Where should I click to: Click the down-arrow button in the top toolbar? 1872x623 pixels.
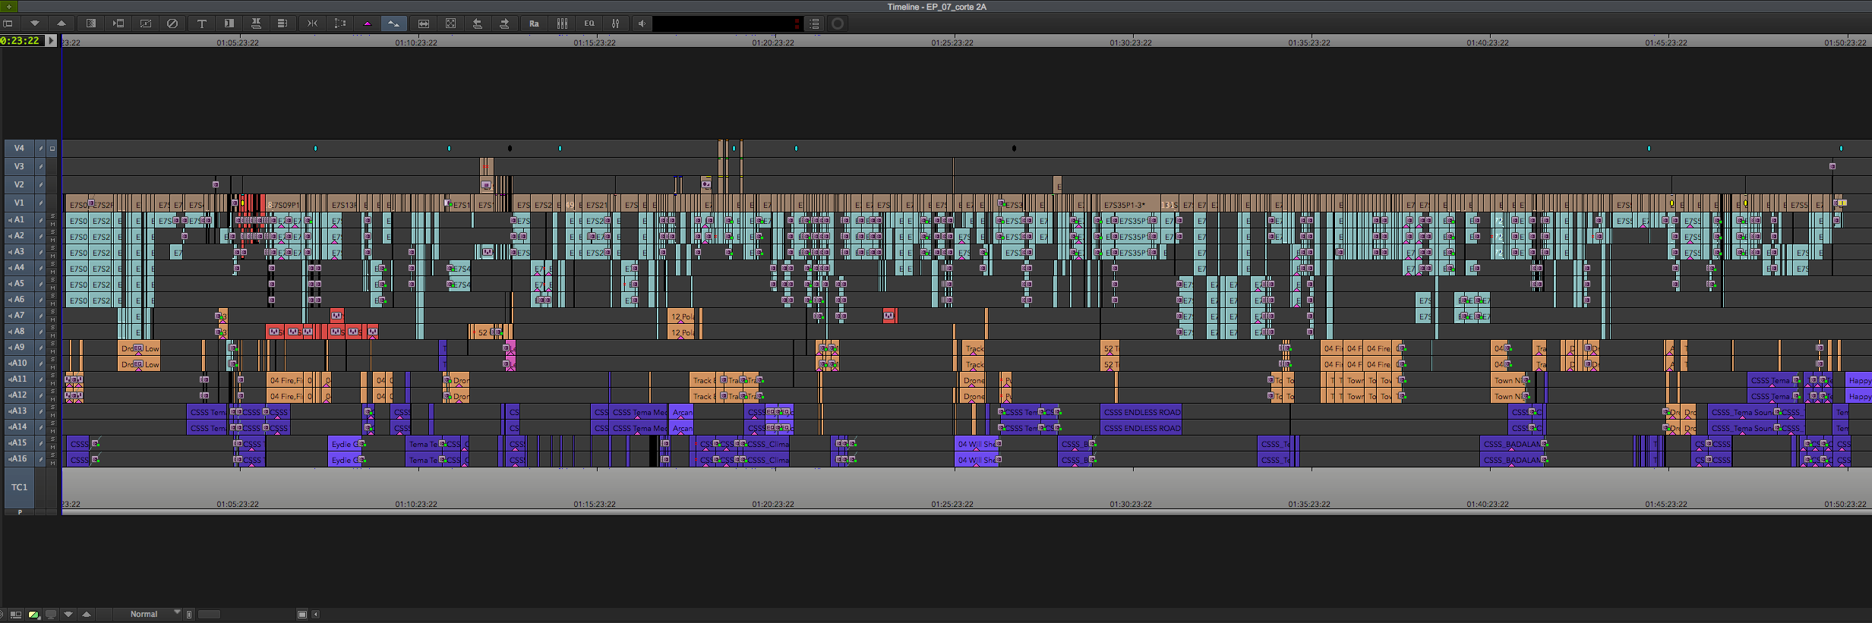(35, 24)
